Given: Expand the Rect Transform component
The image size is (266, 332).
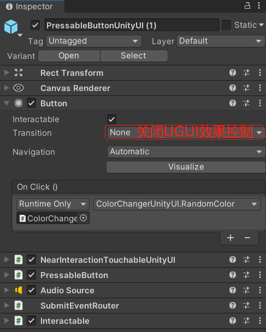Looking at the screenshot, I should (x=7, y=73).
